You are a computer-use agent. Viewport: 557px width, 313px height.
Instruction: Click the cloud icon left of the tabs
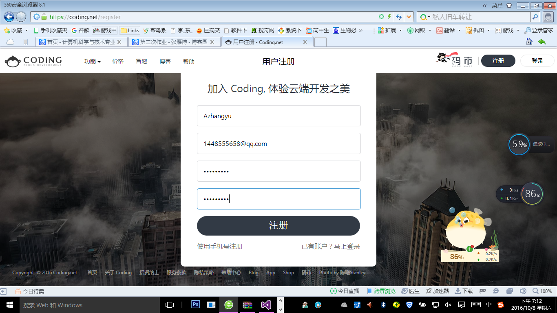click(x=10, y=42)
